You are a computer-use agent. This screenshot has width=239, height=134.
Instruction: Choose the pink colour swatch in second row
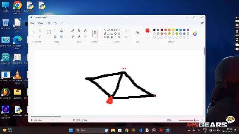(x=165, y=33)
